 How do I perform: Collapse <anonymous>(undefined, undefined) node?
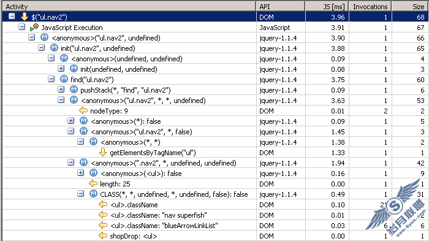pyautogui.click(x=51, y=58)
